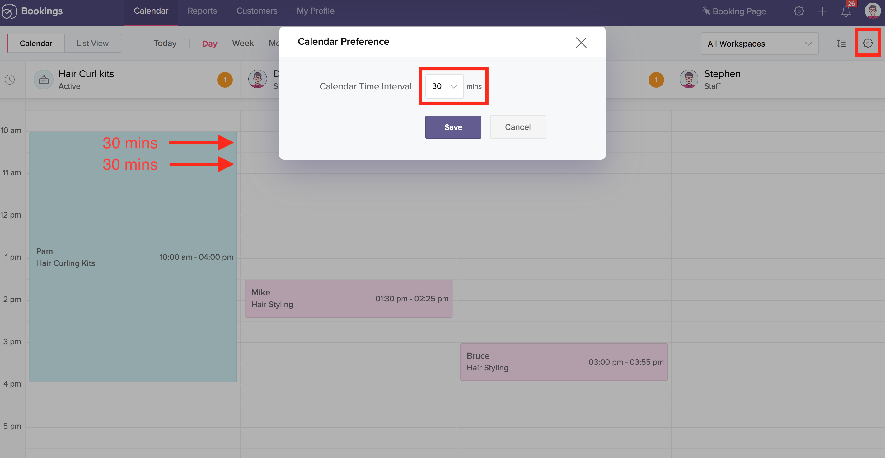Open the Reports tab
The height and width of the screenshot is (458, 885).
point(202,11)
